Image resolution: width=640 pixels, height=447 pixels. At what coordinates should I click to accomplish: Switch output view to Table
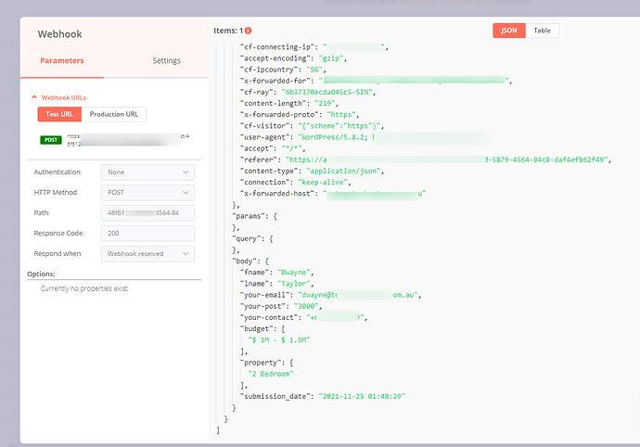tap(542, 31)
